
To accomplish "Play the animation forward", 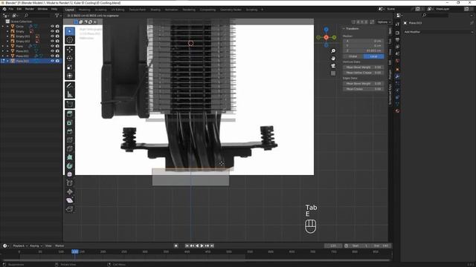I will click(202, 245).
